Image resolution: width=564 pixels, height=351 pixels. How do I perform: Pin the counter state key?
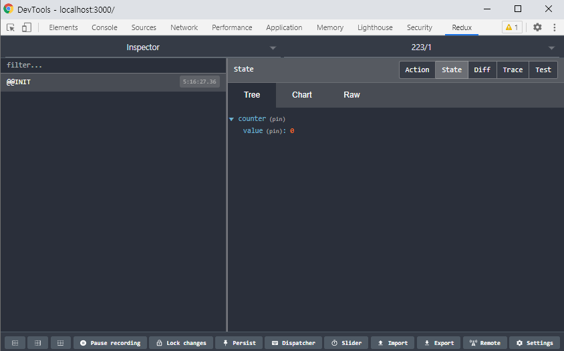[277, 119]
